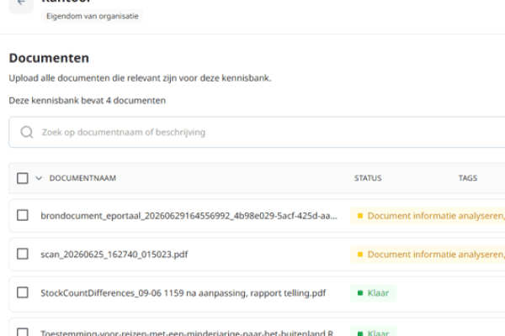Click the Klaar status of StockCountDifferences row
Viewport: 505px width, 336px height.
click(373, 293)
